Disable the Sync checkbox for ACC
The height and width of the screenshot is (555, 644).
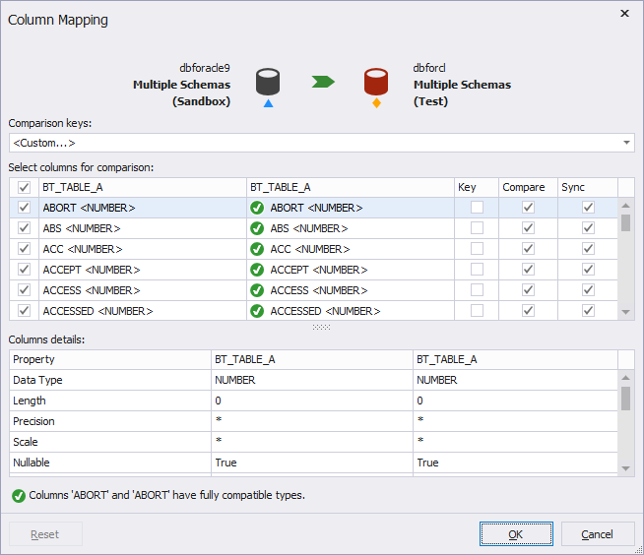pos(588,248)
